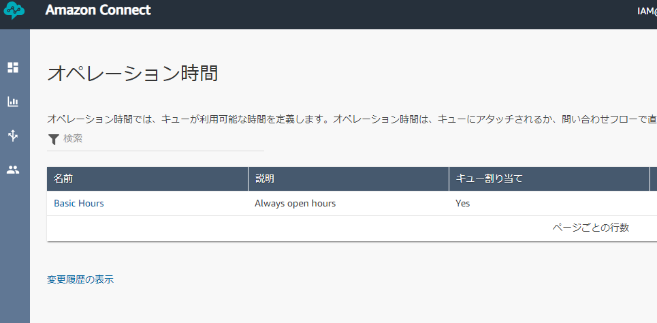The height and width of the screenshot is (323, 657).
Task: Open 変更履歴の表示 link
Action: point(80,280)
